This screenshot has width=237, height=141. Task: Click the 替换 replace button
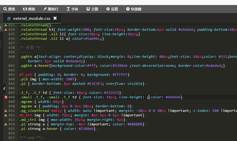(x=29, y=9)
